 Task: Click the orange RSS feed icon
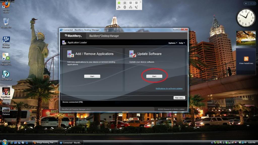tap(246, 59)
